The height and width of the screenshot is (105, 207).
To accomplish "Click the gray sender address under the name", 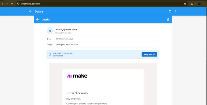I will [63, 33].
